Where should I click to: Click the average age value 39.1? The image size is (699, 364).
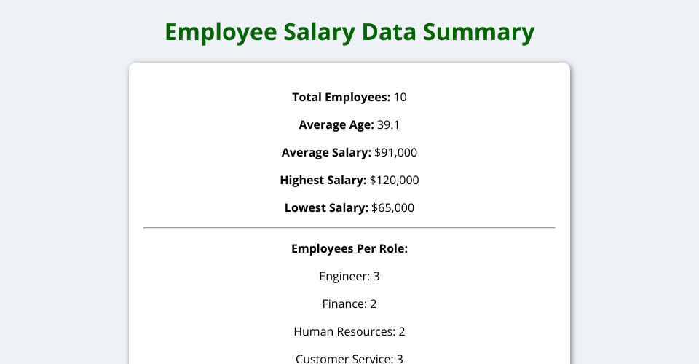pyautogui.click(x=389, y=124)
